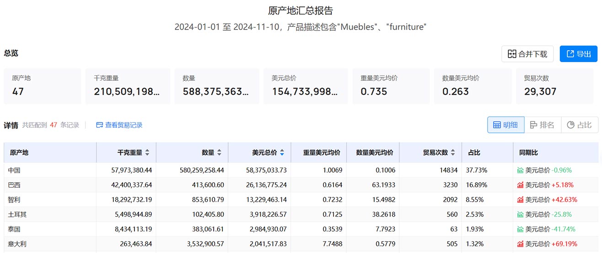Click the trend icon in 土耳其 row
This screenshot has height=253, width=602.
[520, 214]
